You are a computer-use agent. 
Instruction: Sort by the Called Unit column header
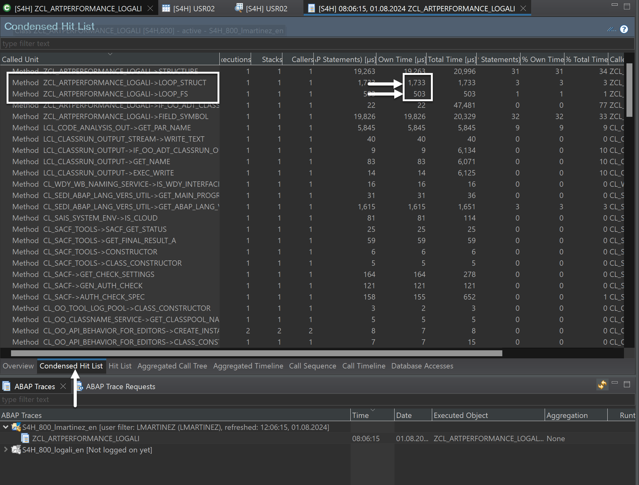[20, 59]
